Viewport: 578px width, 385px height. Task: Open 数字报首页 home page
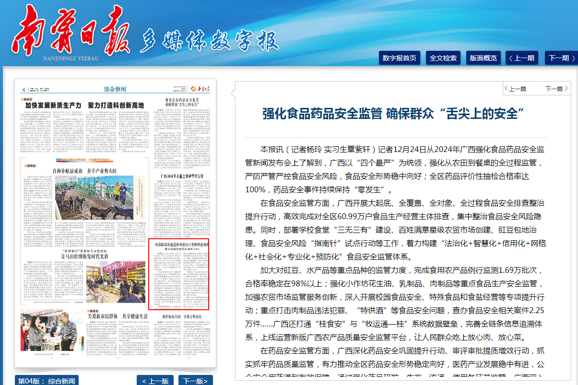click(x=400, y=58)
